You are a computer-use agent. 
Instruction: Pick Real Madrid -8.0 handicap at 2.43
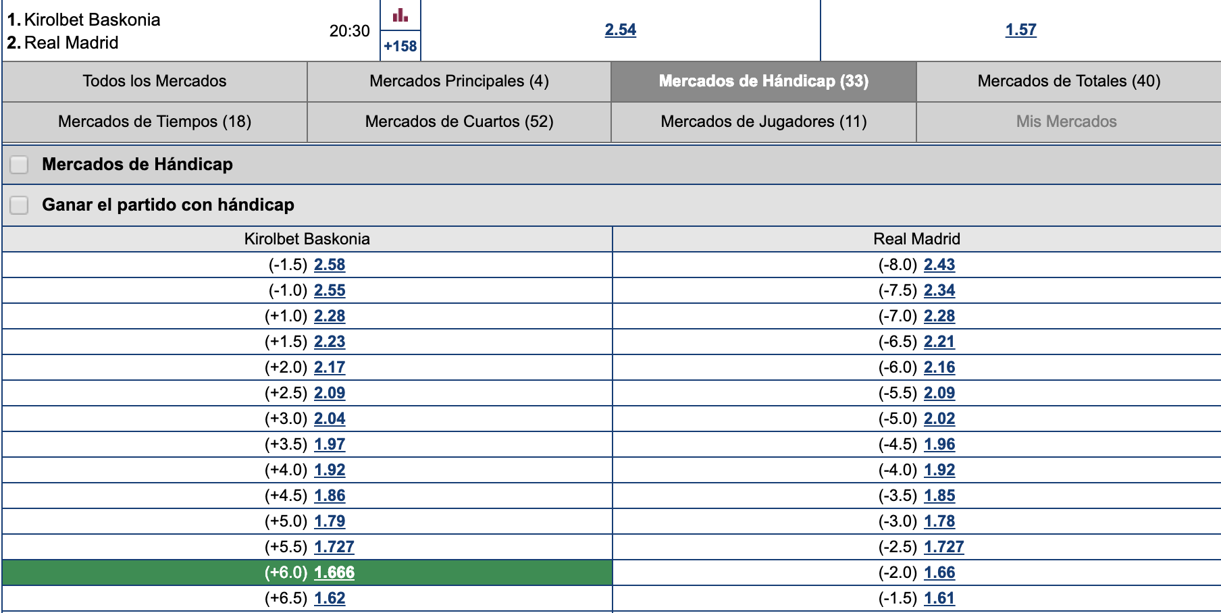point(939,265)
